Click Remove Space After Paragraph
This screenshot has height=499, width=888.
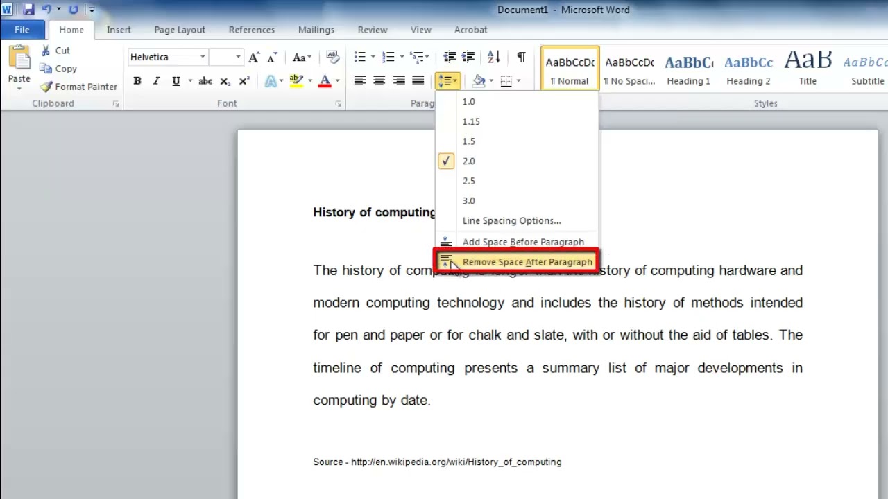517,262
